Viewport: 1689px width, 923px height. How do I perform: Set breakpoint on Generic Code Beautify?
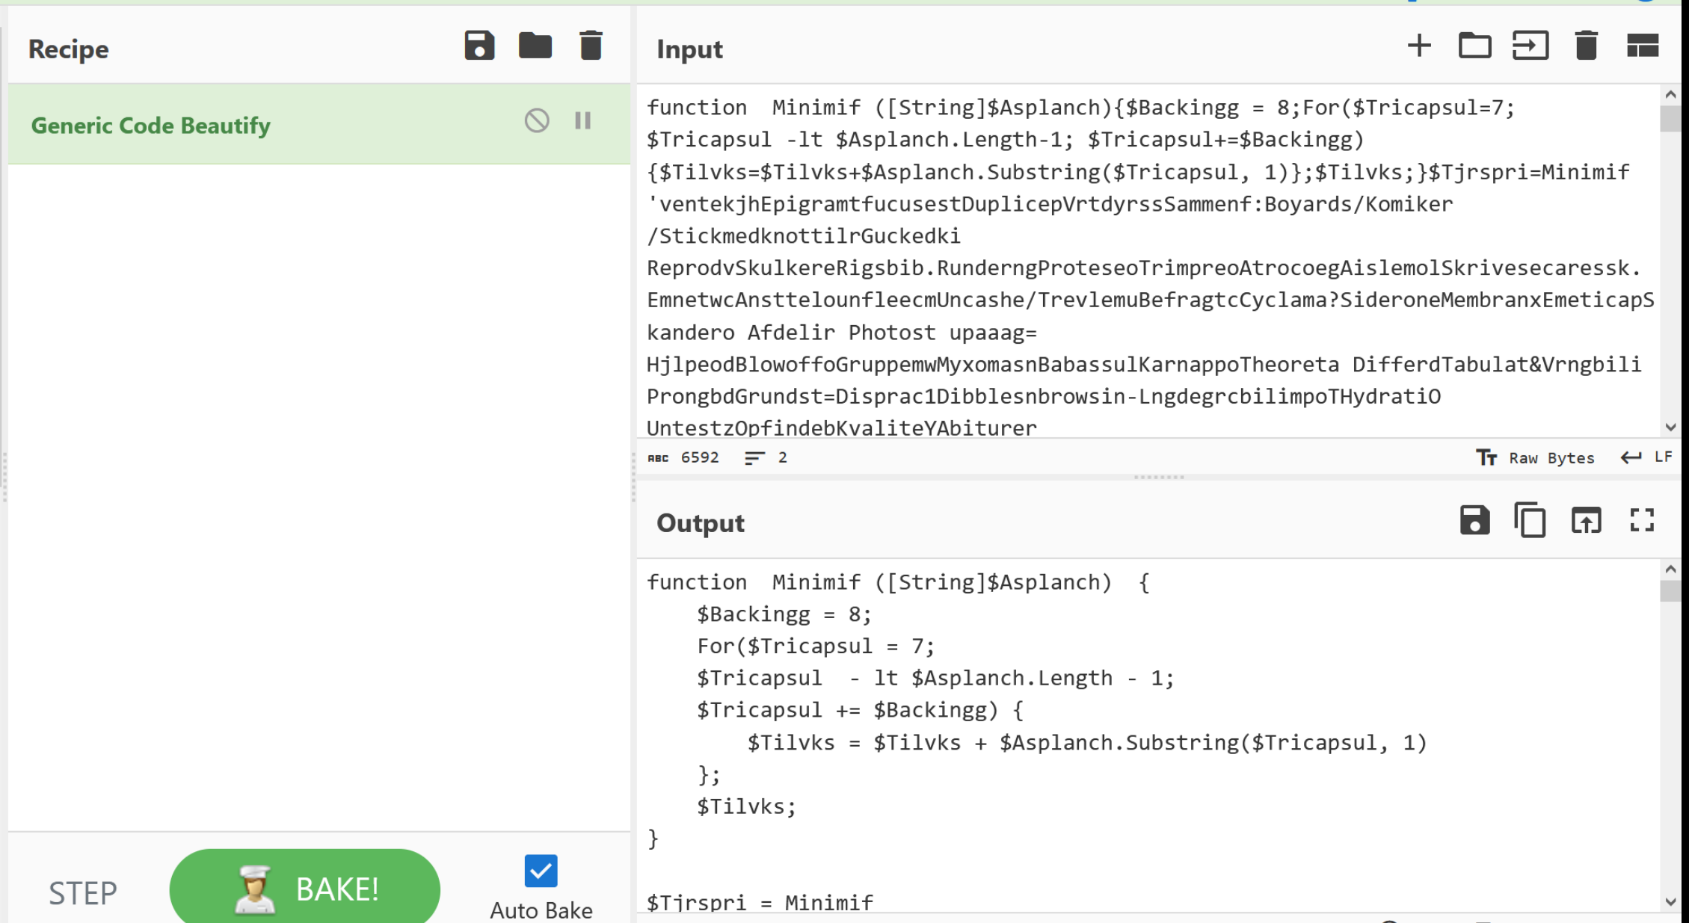point(583,120)
